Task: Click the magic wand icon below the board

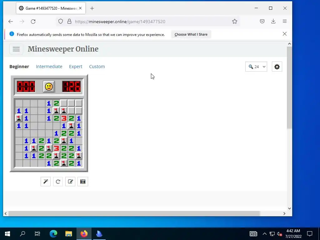Action: point(46,182)
